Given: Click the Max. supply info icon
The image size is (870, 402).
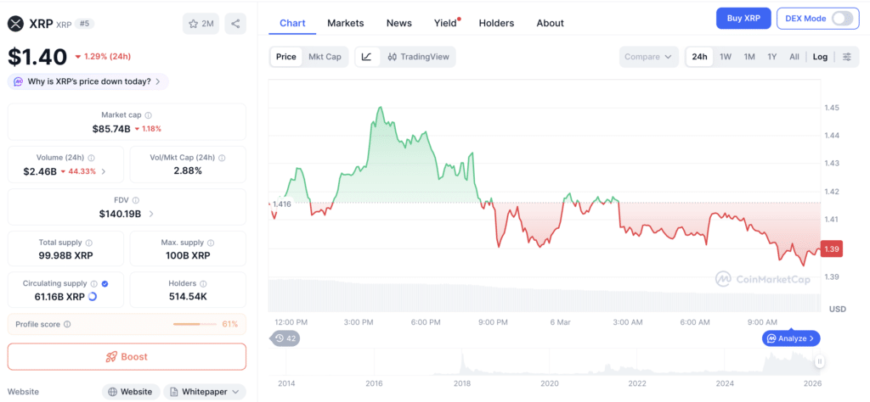Looking at the screenshot, I should coord(211,243).
